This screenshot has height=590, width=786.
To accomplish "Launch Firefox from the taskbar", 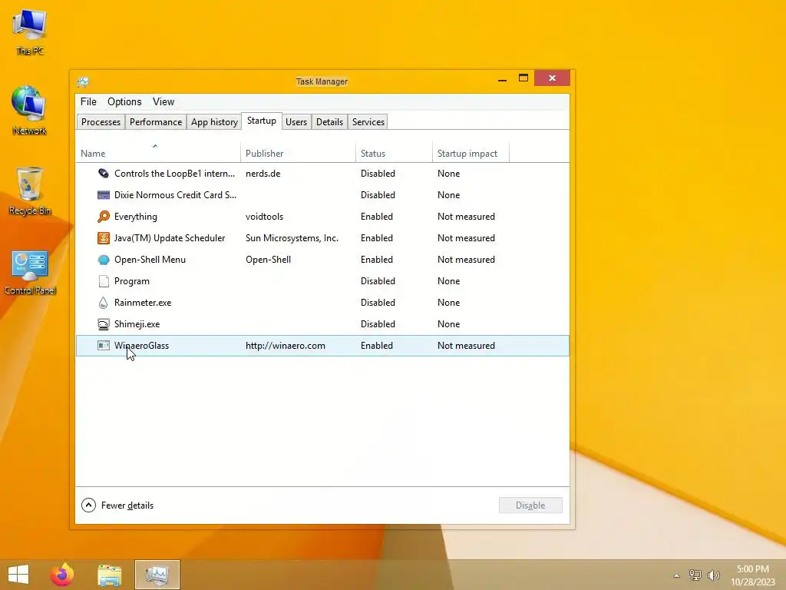I will (62, 575).
